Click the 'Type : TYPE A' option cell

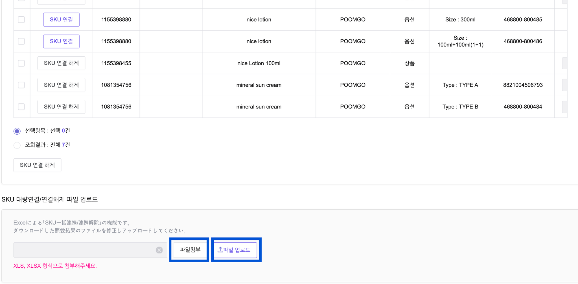pos(460,85)
